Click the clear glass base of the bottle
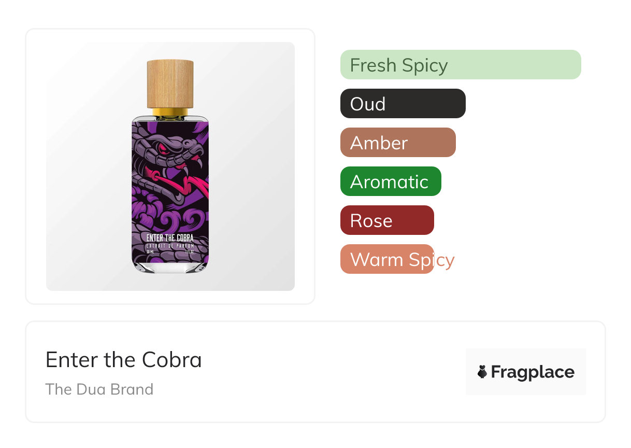Viewport: 631px width, 448px height. click(x=170, y=267)
